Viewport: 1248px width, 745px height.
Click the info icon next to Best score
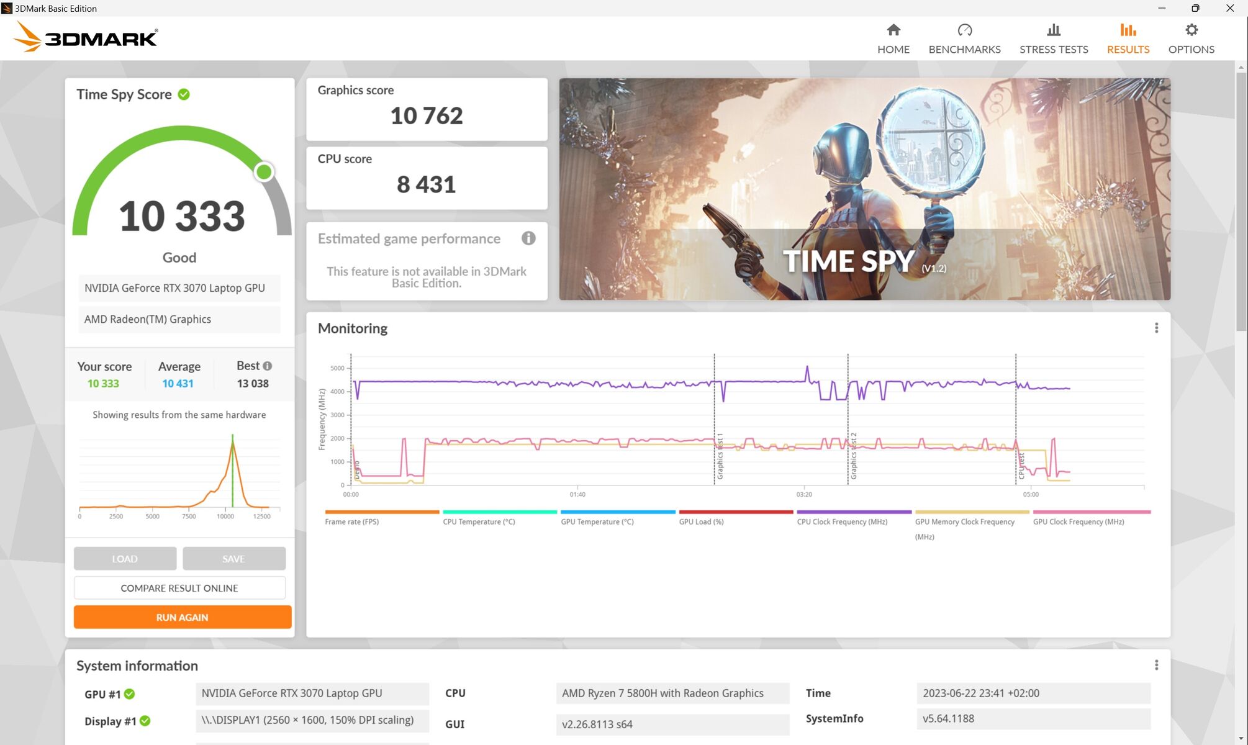[x=267, y=366]
